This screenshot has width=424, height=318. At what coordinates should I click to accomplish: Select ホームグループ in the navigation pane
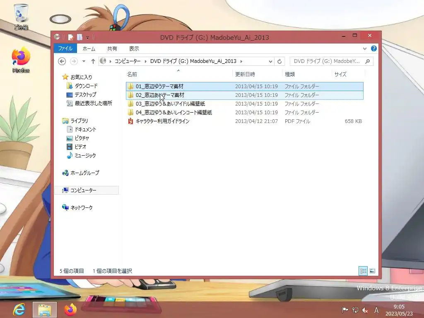81,173
